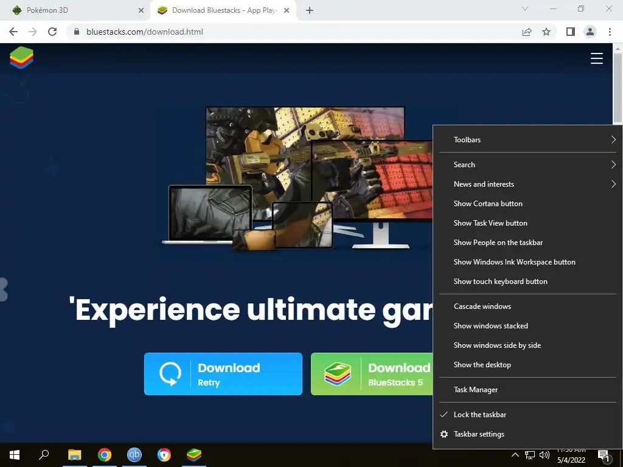Click the network tray icon
Viewport: 623px width, 467px height.
[x=530, y=455]
